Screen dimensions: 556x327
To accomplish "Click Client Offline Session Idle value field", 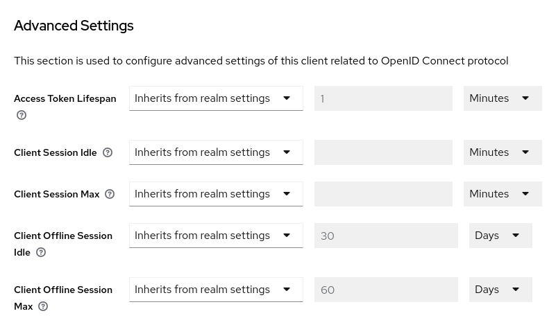I will coord(386,236).
